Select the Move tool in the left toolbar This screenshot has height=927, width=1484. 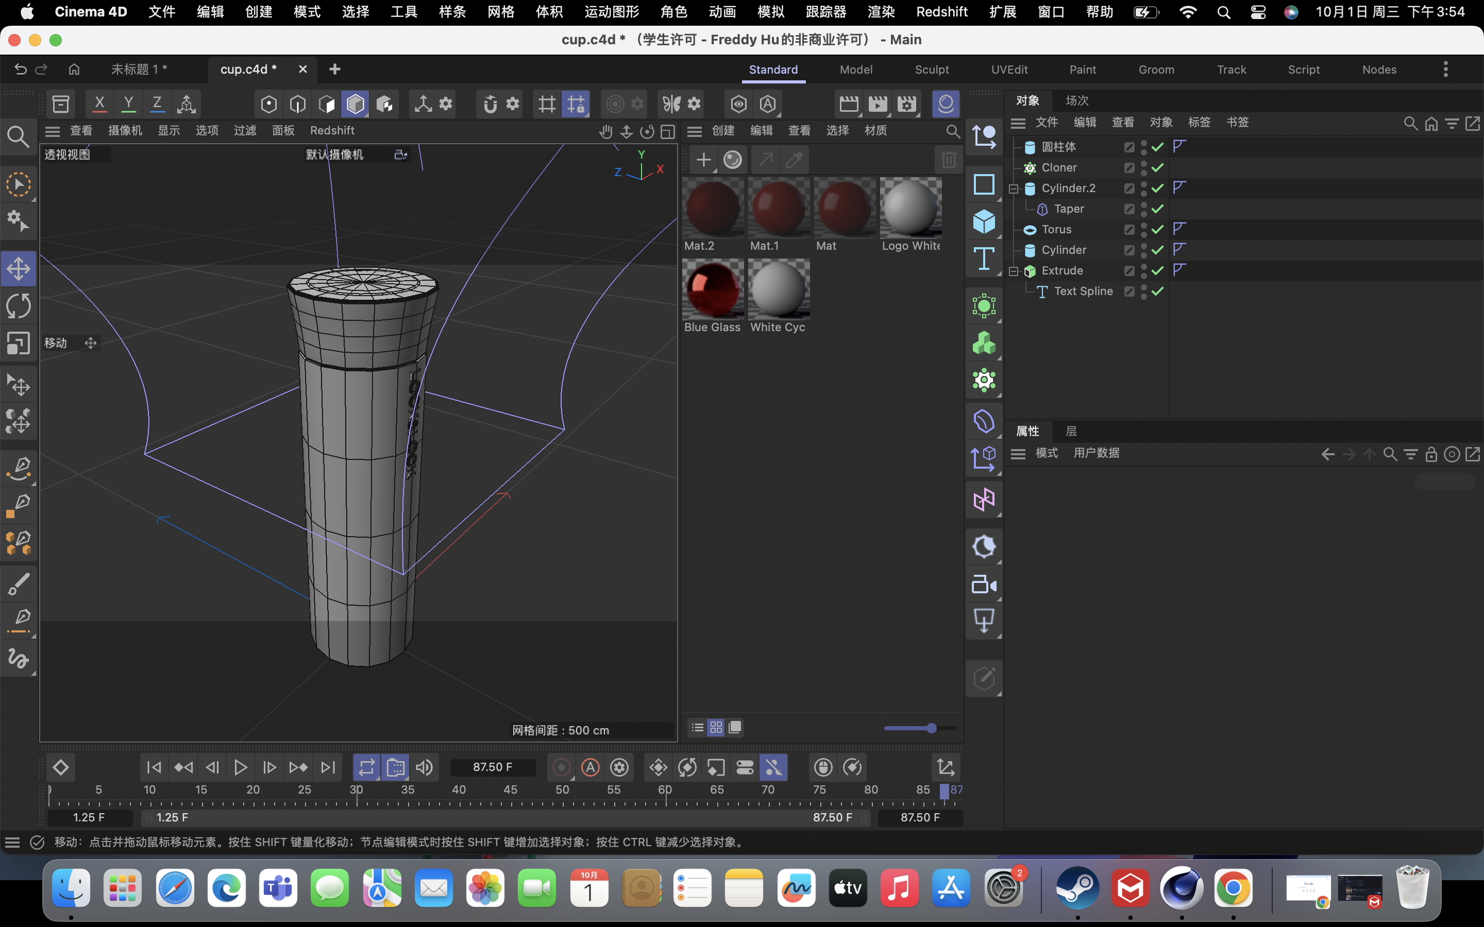(19, 268)
